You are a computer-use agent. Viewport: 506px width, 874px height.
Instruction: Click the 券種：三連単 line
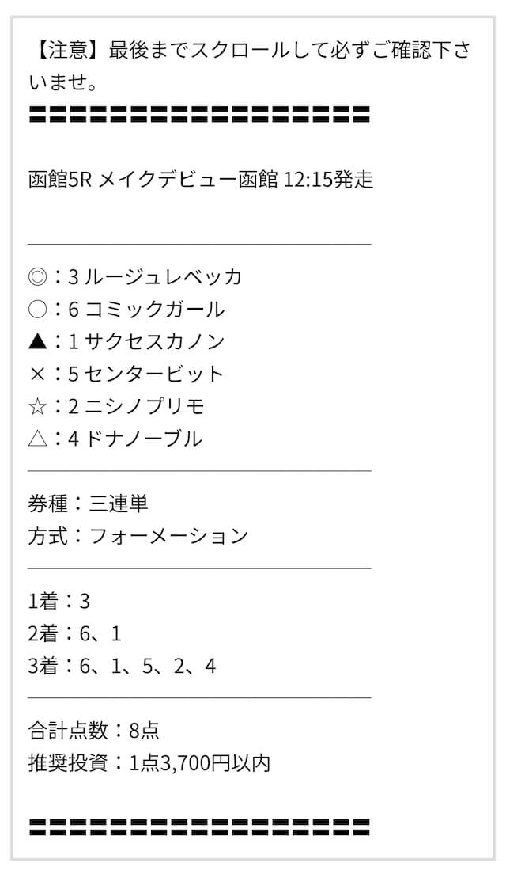[x=88, y=503]
